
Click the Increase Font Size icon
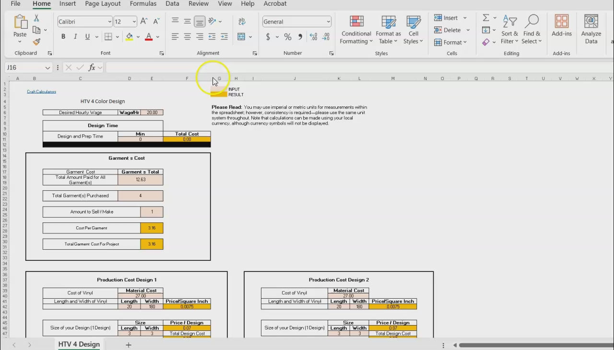point(144,22)
